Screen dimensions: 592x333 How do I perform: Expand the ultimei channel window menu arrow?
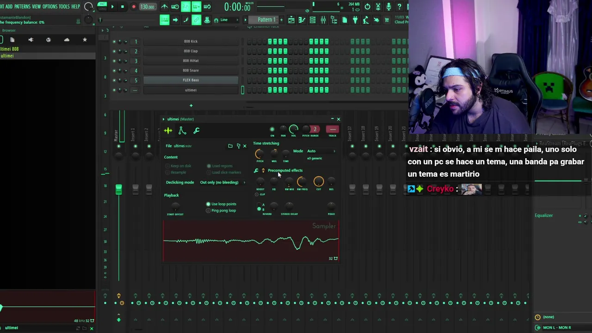tap(163, 119)
